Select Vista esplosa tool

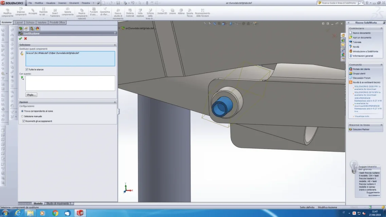coord(140,13)
